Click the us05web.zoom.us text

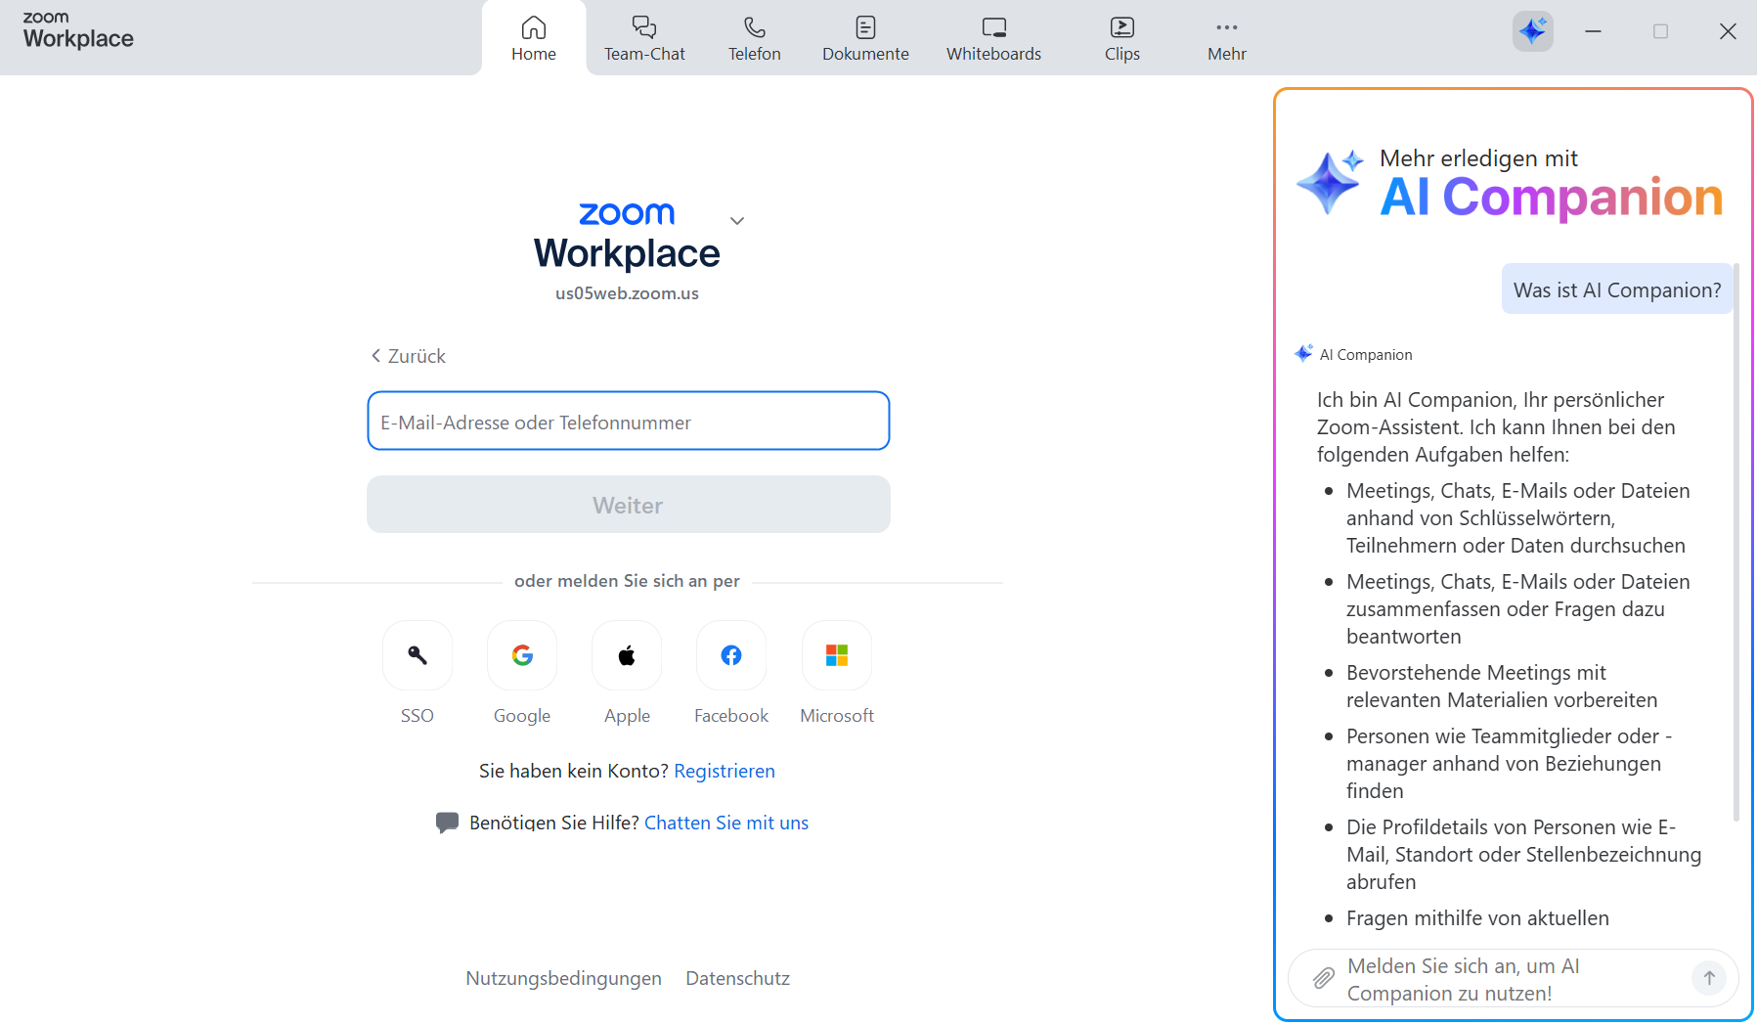coord(627,293)
